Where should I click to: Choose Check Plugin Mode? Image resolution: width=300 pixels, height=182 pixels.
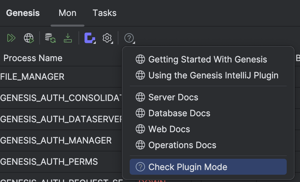coord(208,167)
